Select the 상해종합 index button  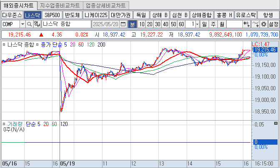(x=202, y=15)
